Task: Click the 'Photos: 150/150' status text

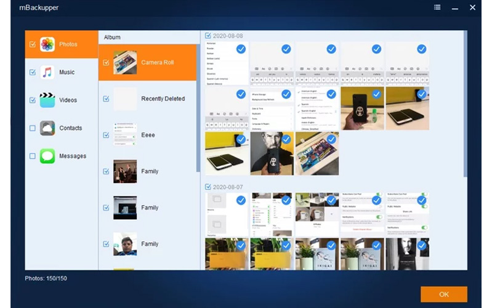Action: tap(46, 278)
